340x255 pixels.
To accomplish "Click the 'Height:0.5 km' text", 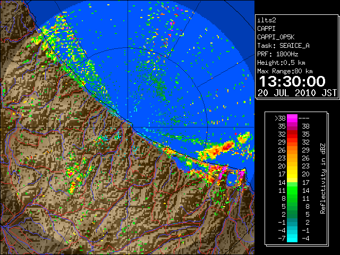I will 281,63.
